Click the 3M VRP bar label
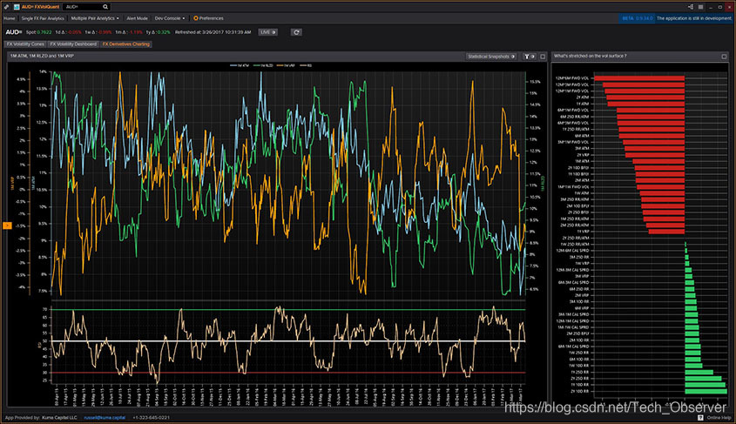Screen dimensions: 736x424 (582, 276)
